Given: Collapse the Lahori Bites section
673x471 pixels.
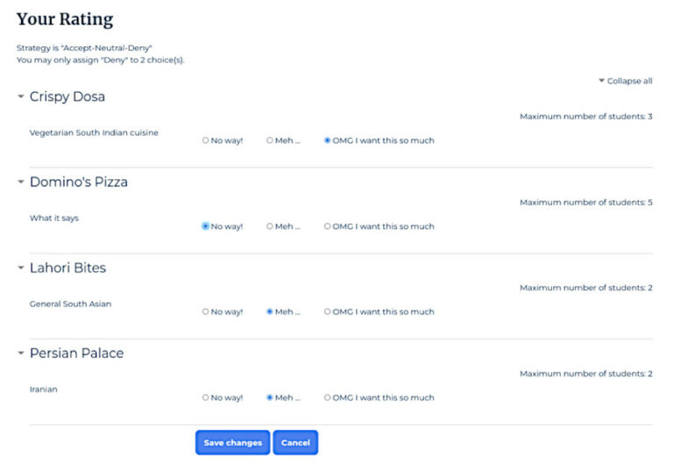Looking at the screenshot, I should [21, 268].
